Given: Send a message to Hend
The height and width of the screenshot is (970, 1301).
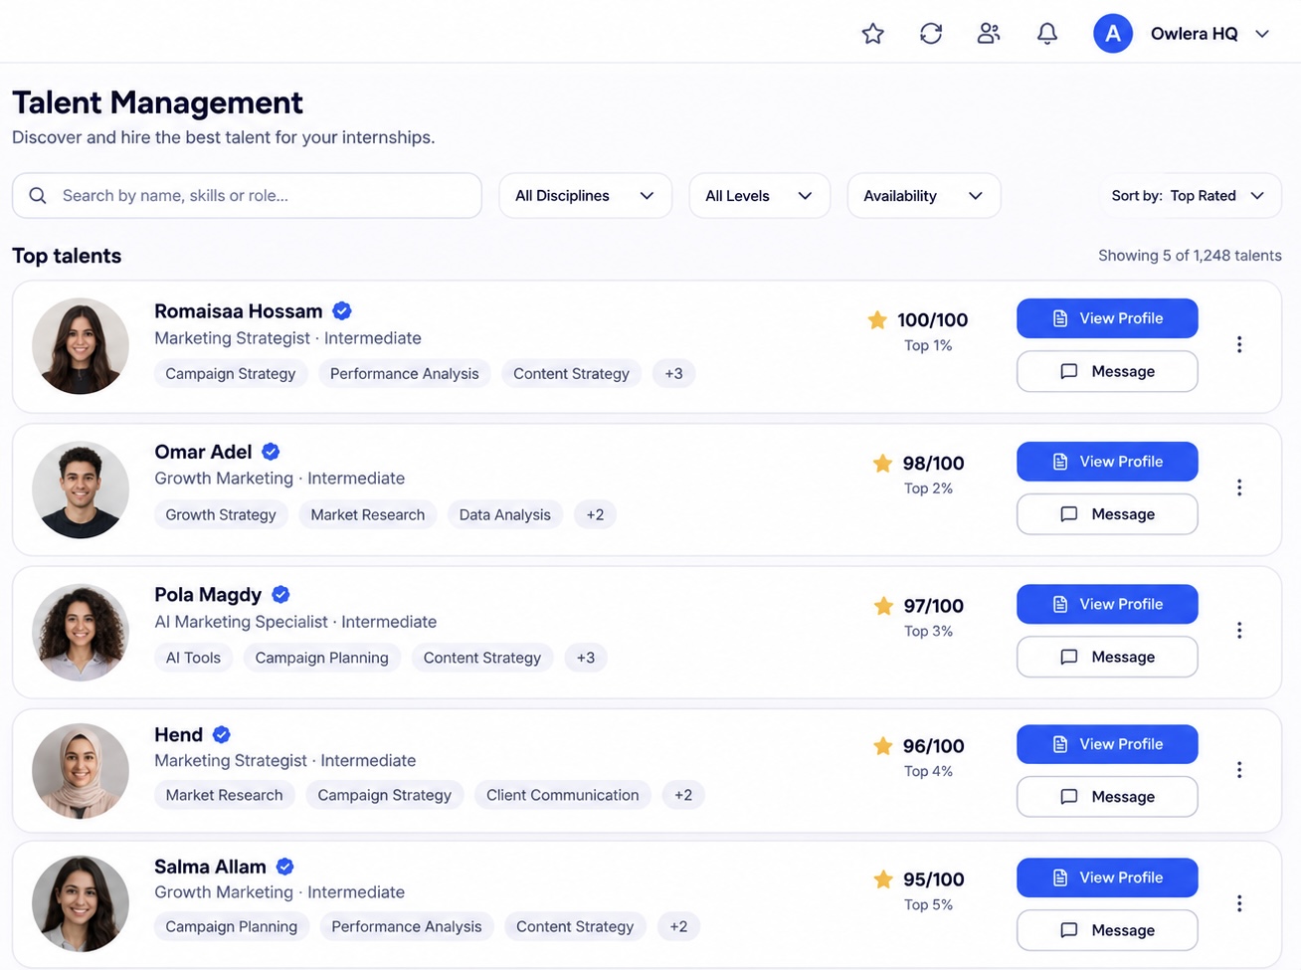Looking at the screenshot, I should tap(1107, 797).
